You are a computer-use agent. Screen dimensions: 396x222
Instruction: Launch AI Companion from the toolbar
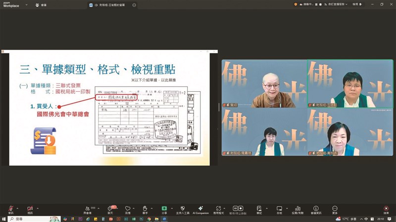point(200,209)
